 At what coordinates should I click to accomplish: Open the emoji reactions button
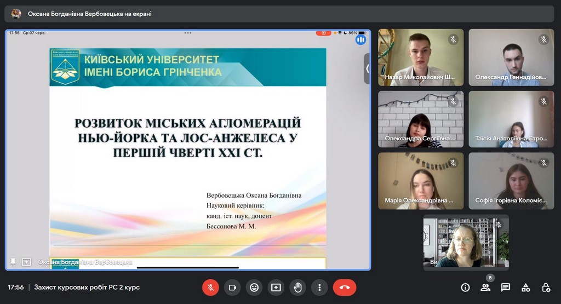(254, 287)
